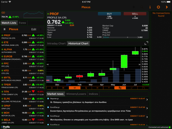Open settings gear icon
Image resolution: width=172 pixels, height=129 pixels.
pyautogui.click(x=158, y=7)
